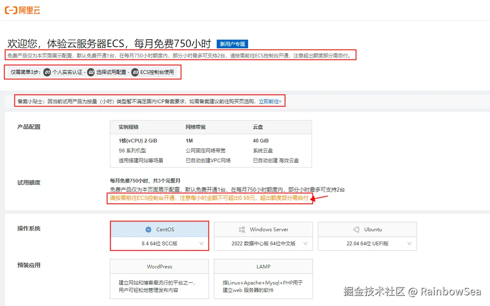The width and height of the screenshot is (490, 306).
Task: Click the 已自动创建 高效云盘 text
Action: tap(276, 161)
